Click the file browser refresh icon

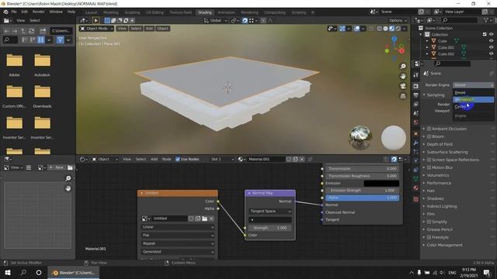[x=31, y=31]
